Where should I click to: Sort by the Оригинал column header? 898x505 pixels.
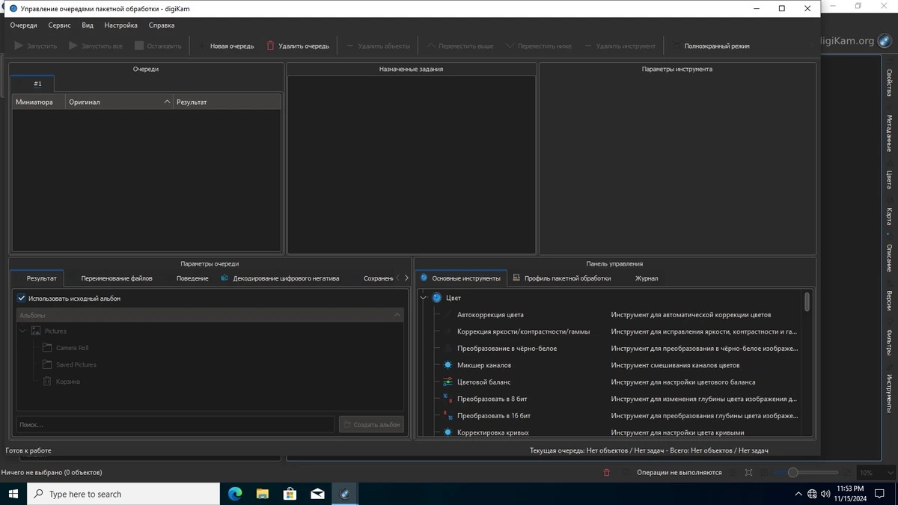pos(120,102)
